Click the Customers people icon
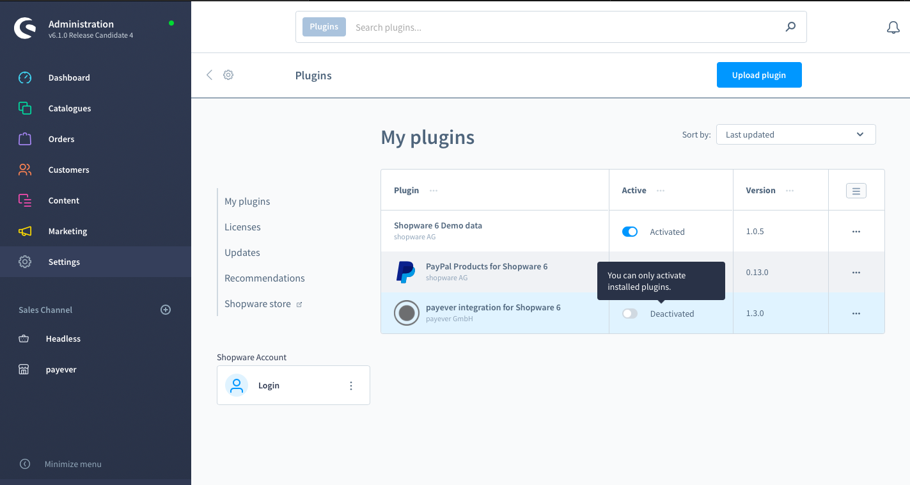The width and height of the screenshot is (910, 485). [x=25, y=170]
